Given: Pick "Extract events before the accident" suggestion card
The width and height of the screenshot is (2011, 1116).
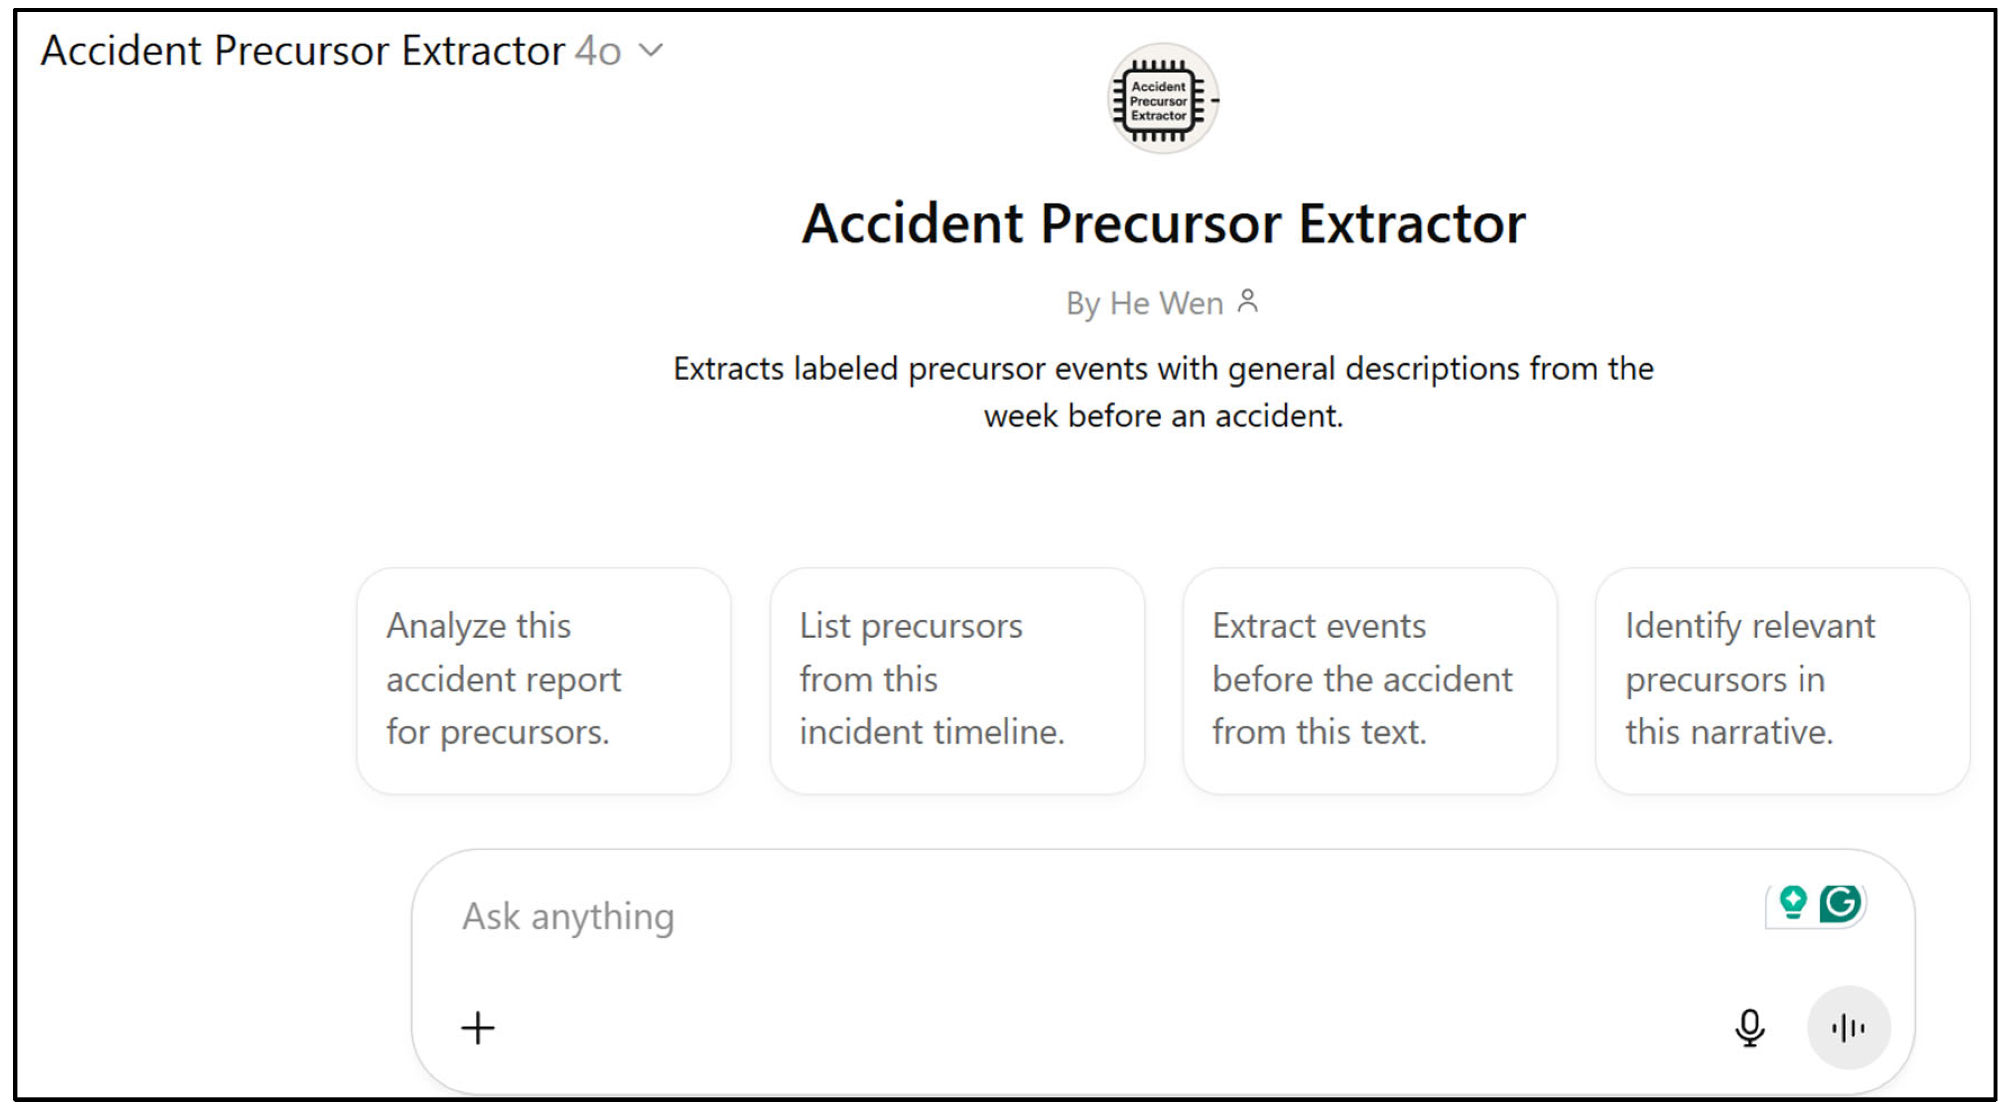Looking at the screenshot, I should [1369, 681].
